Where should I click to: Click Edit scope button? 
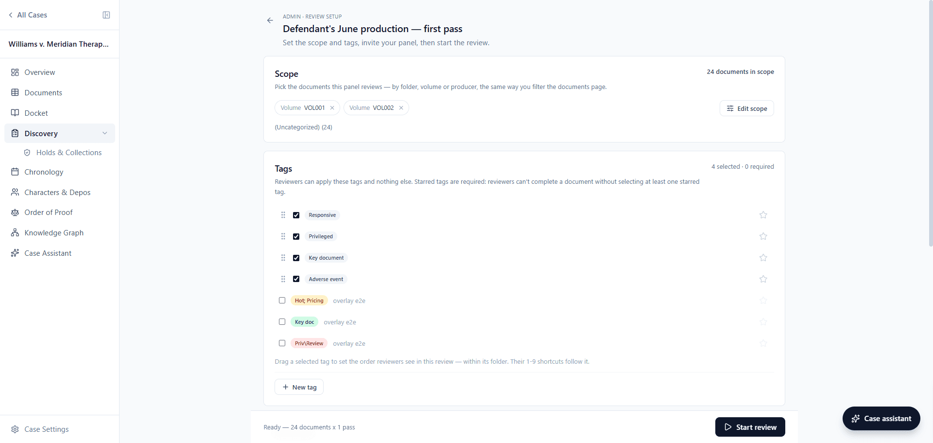747,108
